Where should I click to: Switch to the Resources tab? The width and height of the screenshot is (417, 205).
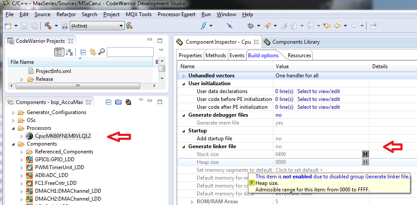(x=299, y=55)
